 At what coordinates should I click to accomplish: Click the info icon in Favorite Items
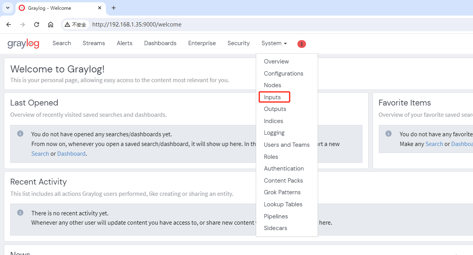389,134
